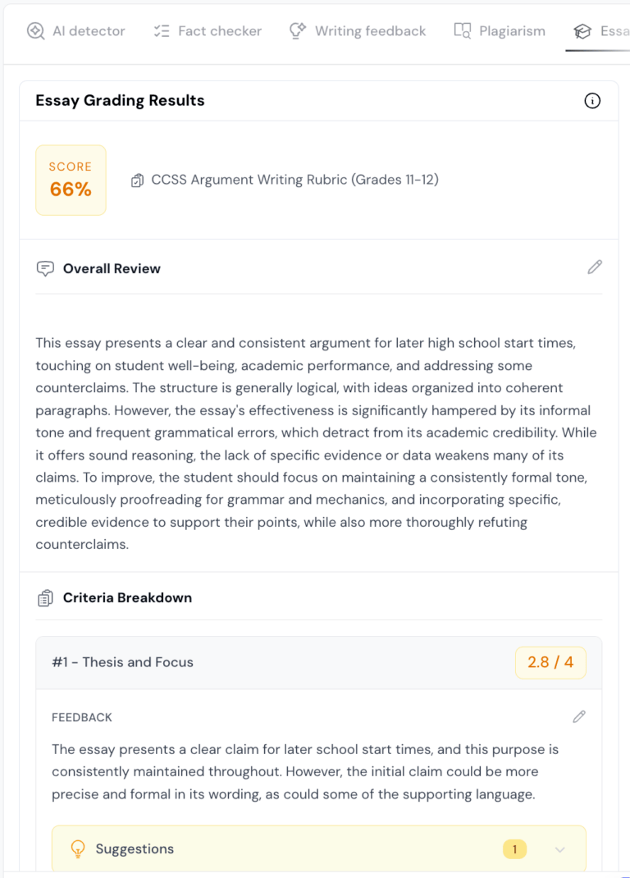Open the Fact checker checklist icon
Image resolution: width=630 pixels, height=878 pixels.
[162, 30]
